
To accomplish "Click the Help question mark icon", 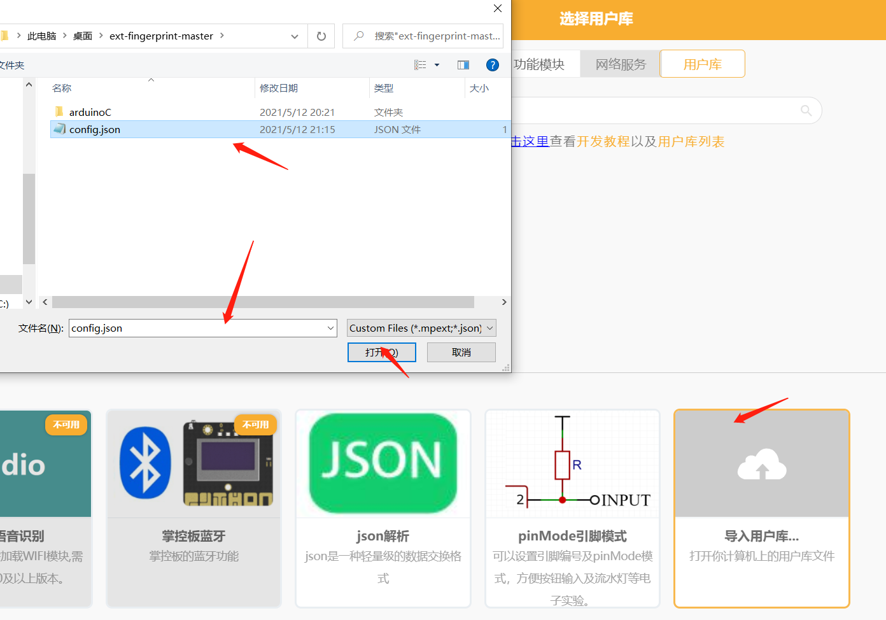I will (x=493, y=65).
